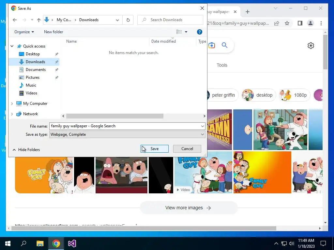Open a new Chrome tab
This screenshot has width=334, height=250.
click(x=248, y=12)
